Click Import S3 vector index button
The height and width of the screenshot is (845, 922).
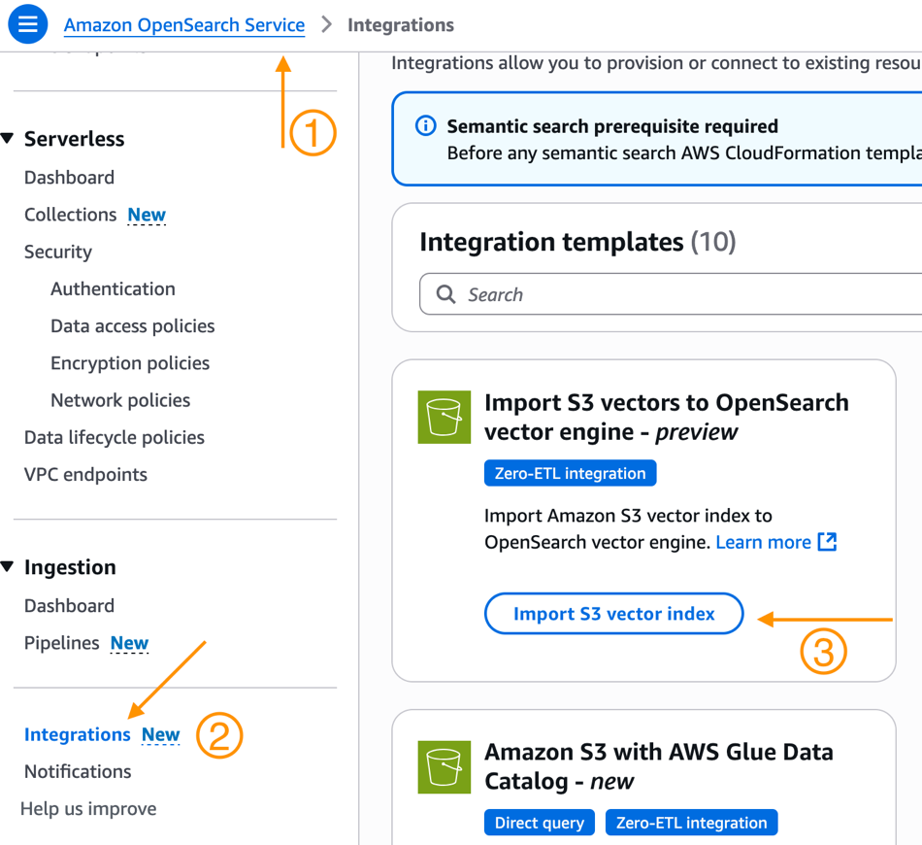614,613
